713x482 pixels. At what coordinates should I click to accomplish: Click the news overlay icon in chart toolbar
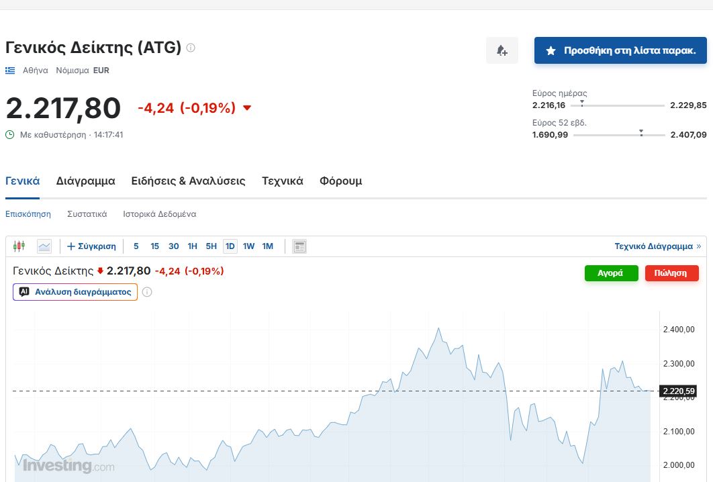[299, 246]
